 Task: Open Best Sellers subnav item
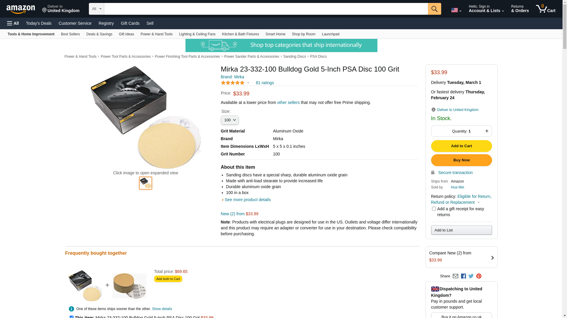[70, 34]
